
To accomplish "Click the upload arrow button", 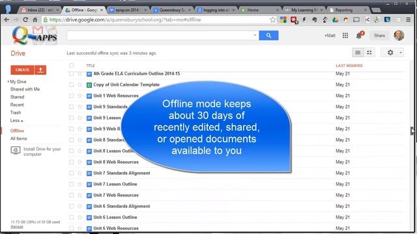I will (x=40, y=70).
